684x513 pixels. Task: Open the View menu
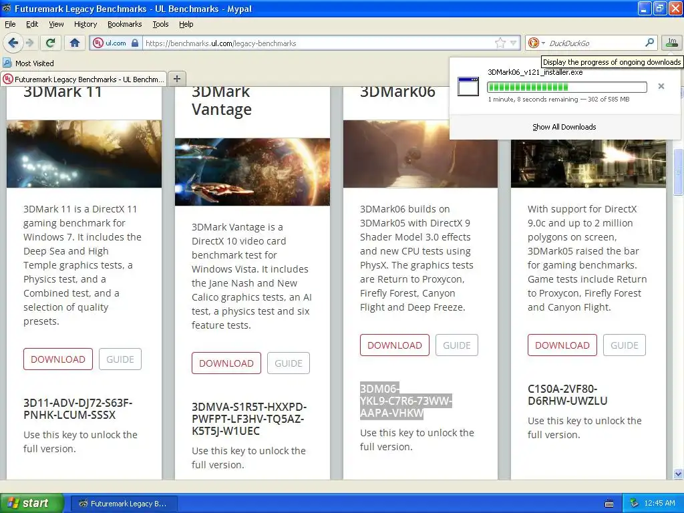click(x=56, y=24)
